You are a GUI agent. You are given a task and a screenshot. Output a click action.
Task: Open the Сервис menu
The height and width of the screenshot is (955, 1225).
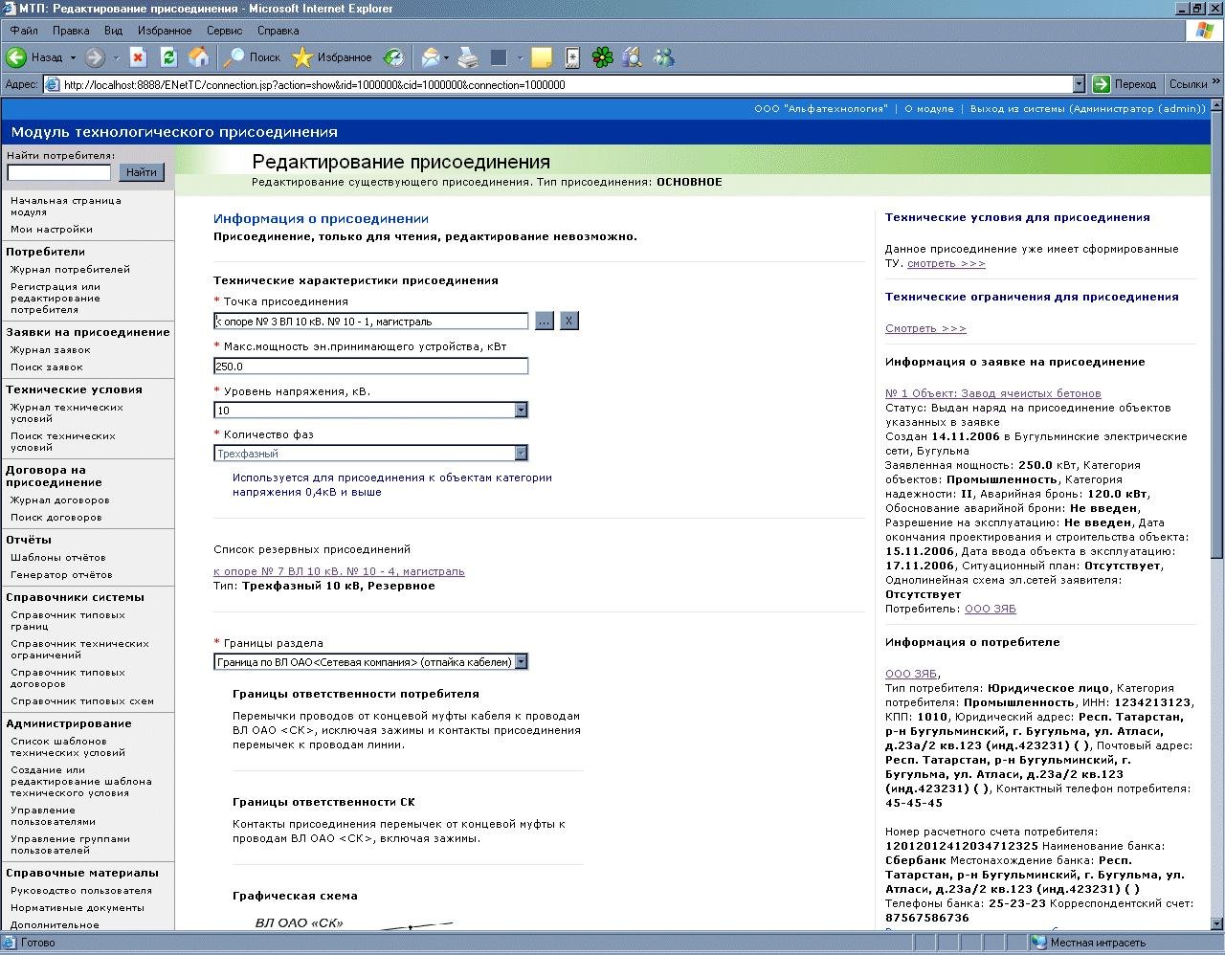point(224,31)
